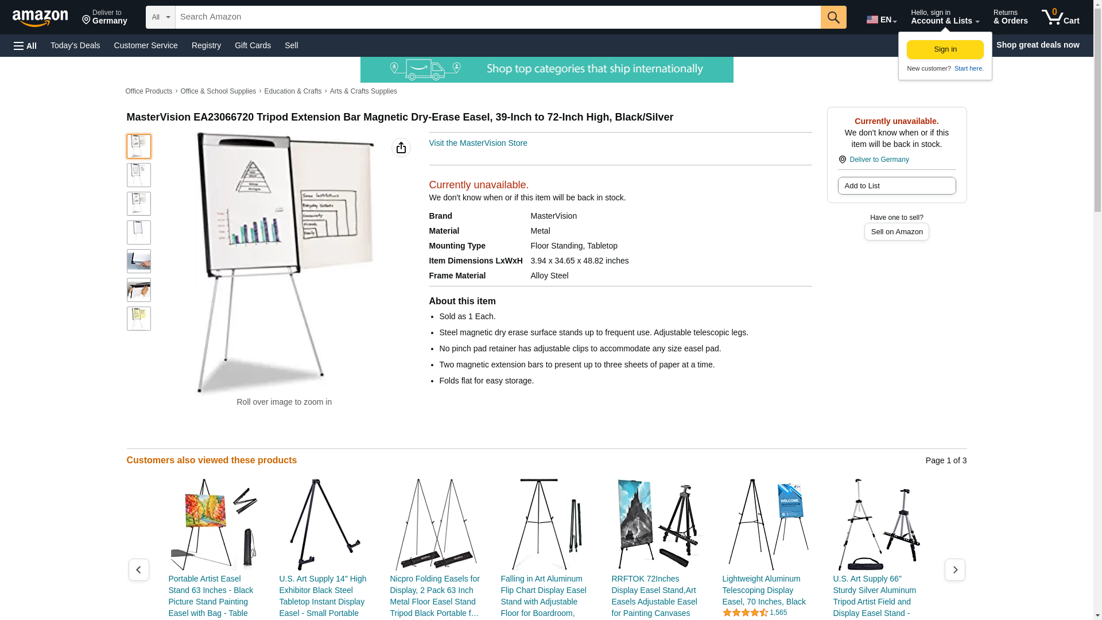Visit the MasterVision Store link
Viewport: 1102px width, 620px height.
pyautogui.click(x=478, y=143)
